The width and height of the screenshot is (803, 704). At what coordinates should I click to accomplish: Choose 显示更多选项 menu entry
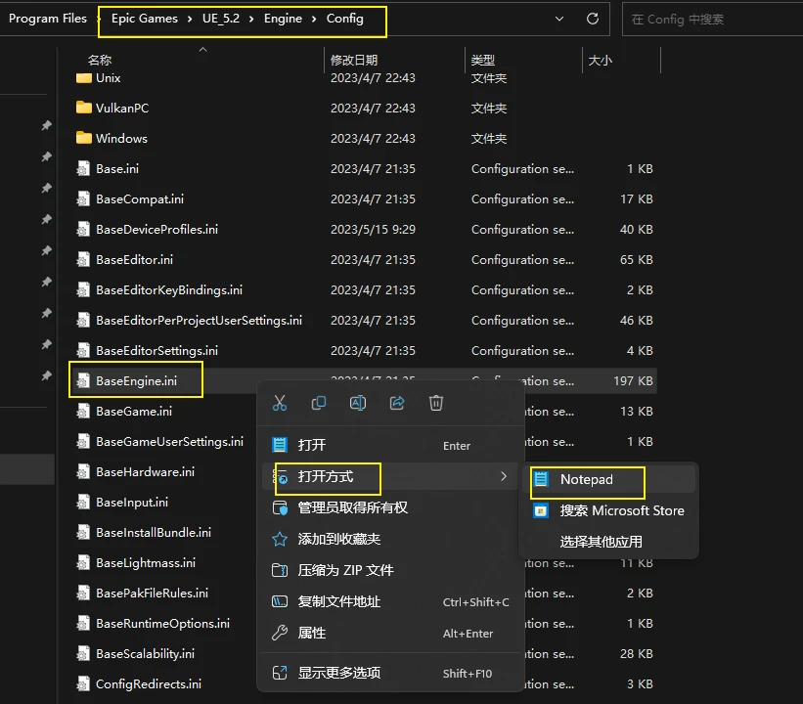coord(390,673)
